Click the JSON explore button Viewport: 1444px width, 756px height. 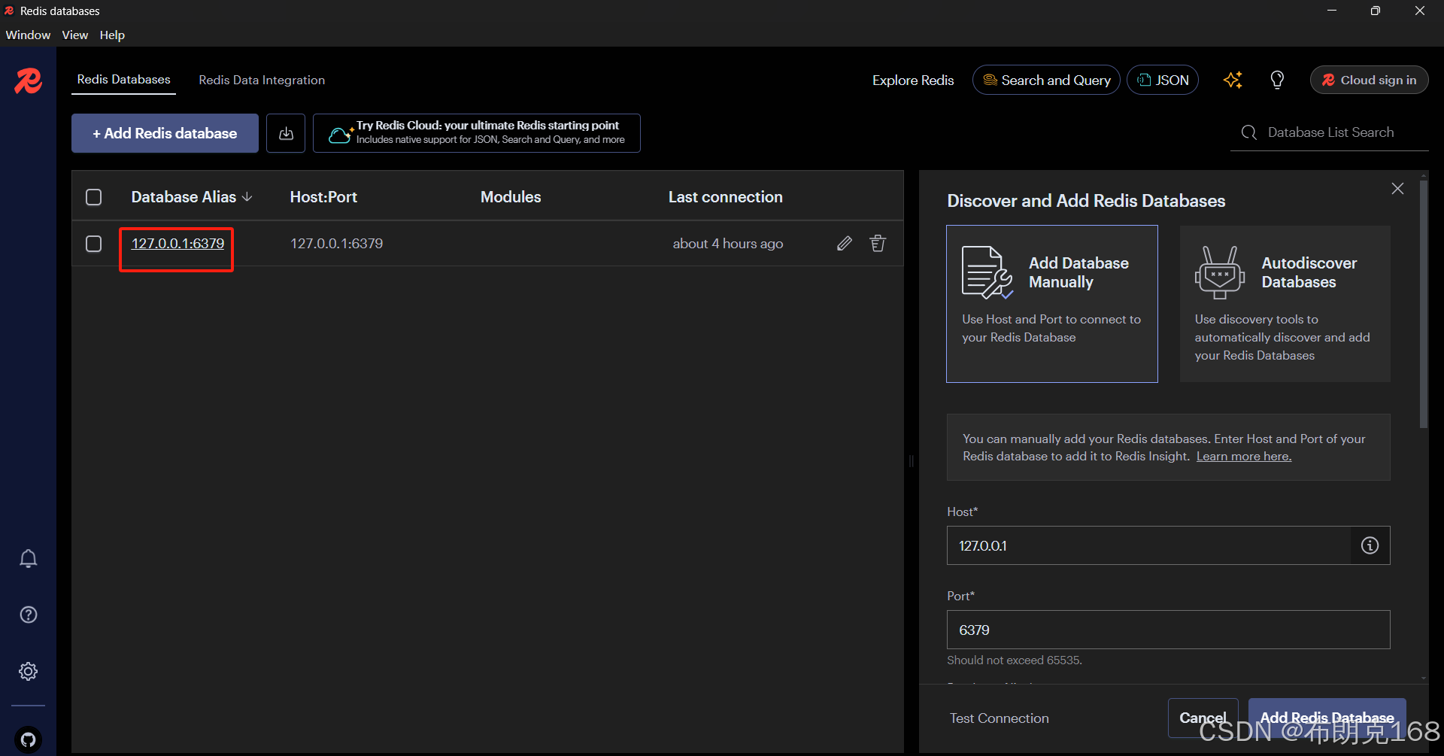pyautogui.click(x=1162, y=80)
